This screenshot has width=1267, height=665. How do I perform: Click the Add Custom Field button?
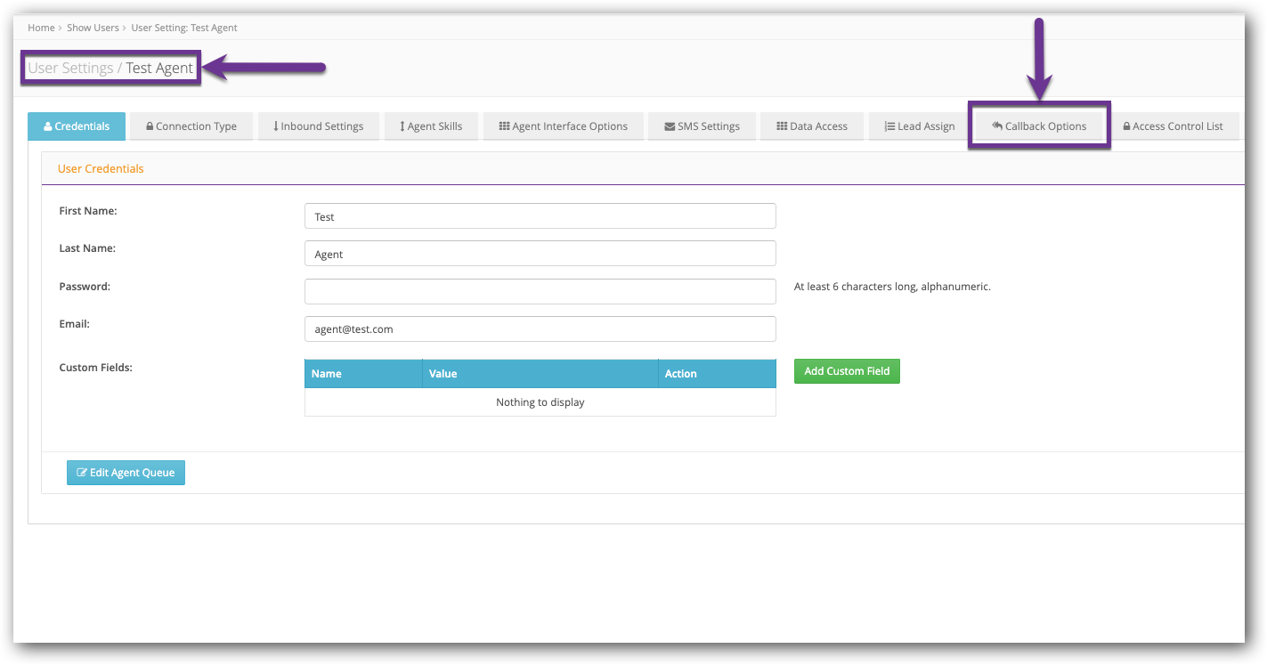point(847,370)
